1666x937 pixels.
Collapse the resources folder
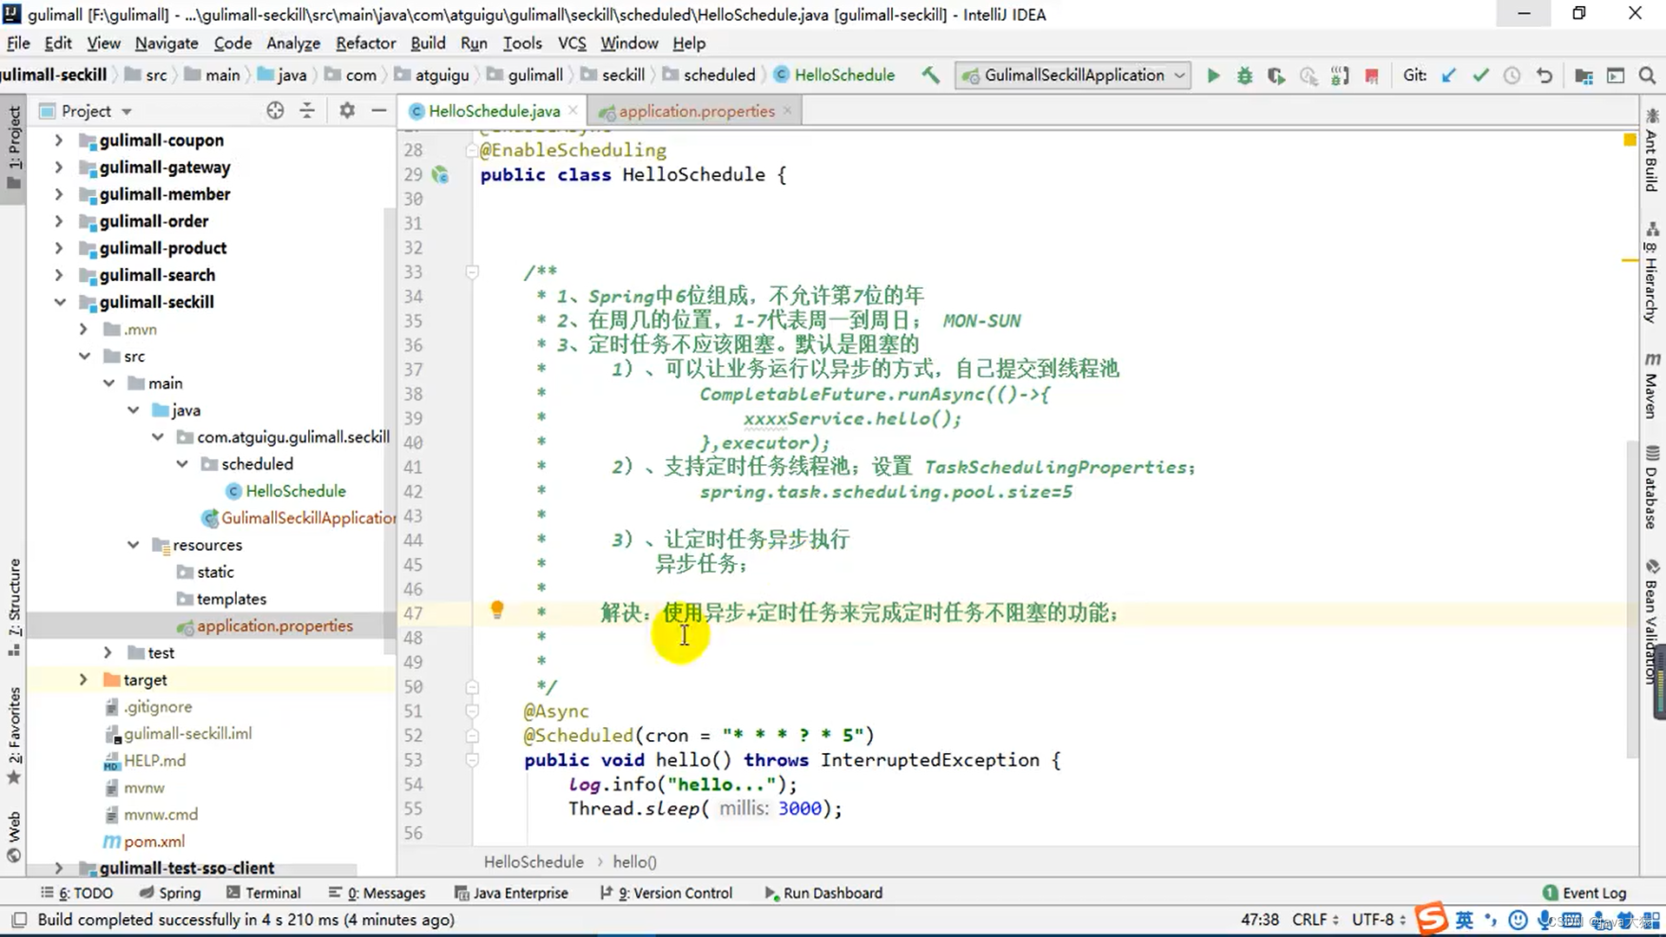(x=133, y=545)
